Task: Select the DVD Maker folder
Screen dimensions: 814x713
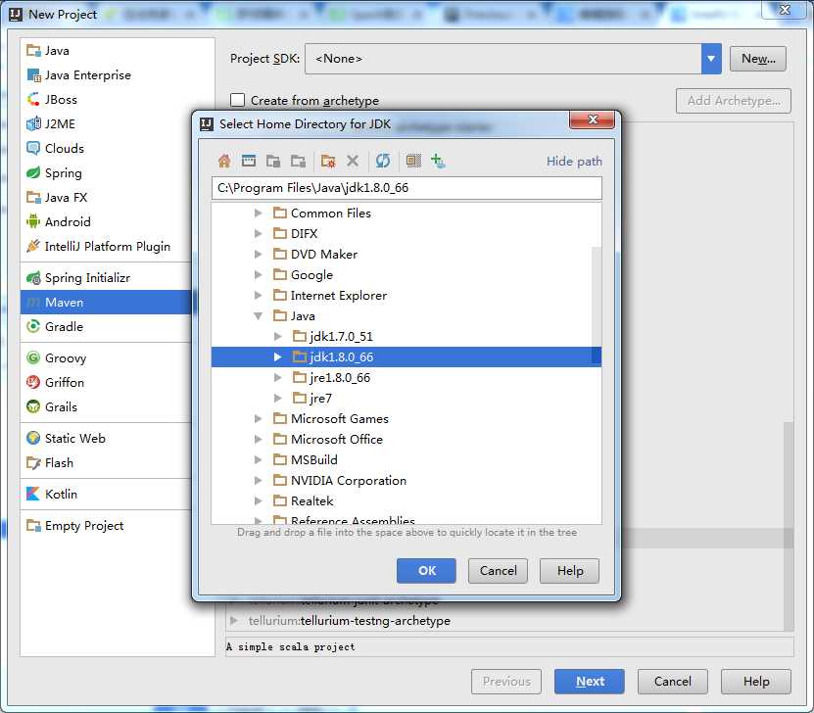Action: [x=324, y=255]
